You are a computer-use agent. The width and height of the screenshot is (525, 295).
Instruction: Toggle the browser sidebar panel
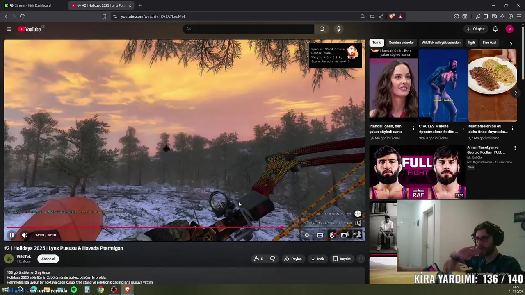[486, 16]
